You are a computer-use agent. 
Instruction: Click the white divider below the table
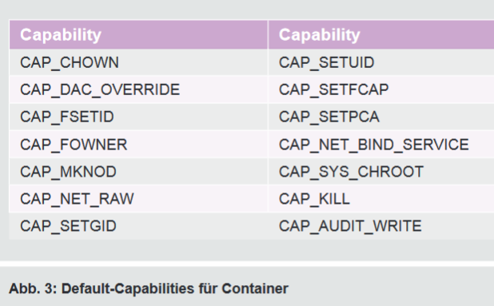247,264
